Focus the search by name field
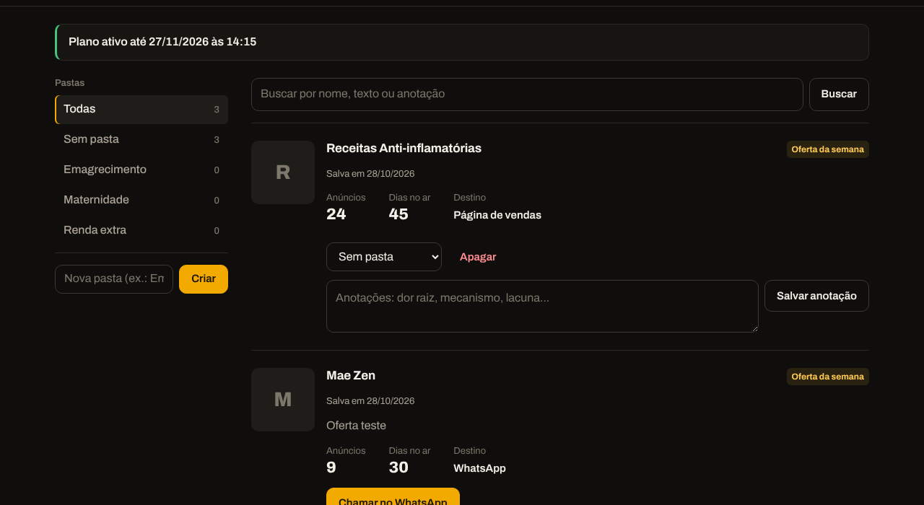The image size is (924, 505). click(x=527, y=95)
